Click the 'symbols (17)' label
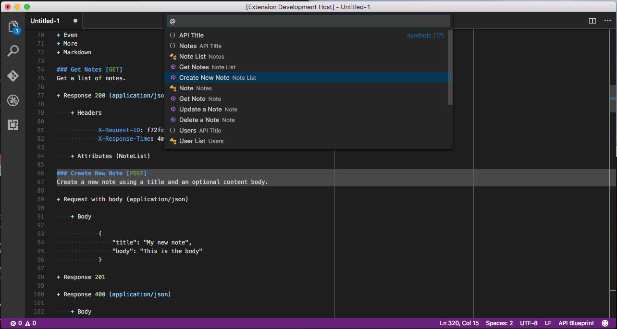Image resolution: width=617 pixels, height=329 pixels. (x=425, y=36)
